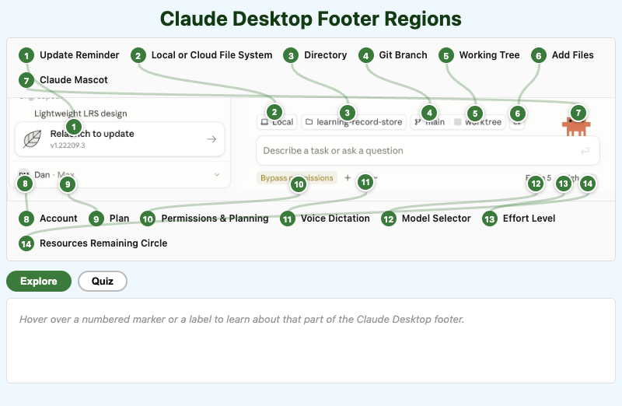The height and width of the screenshot is (406, 622).
Task: Click marker 12 on the footer screenshot
Action: 536,184
